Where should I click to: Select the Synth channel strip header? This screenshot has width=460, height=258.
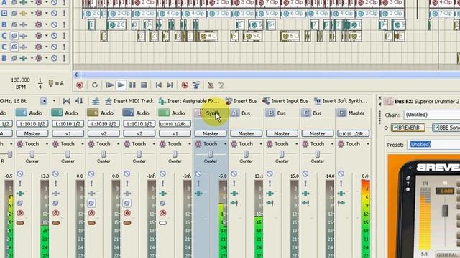[210, 113]
